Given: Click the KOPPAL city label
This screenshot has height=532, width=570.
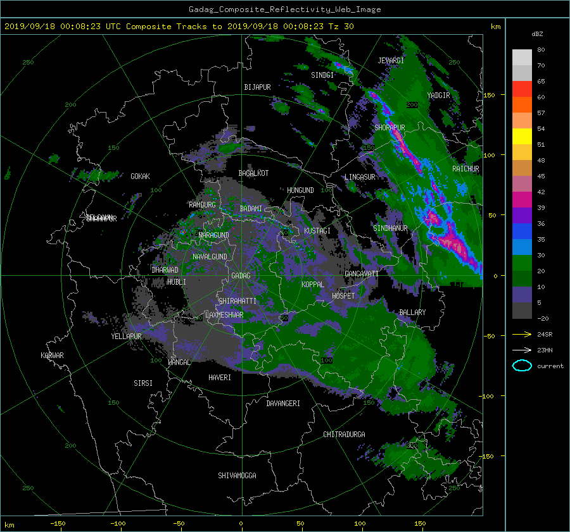Looking at the screenshot, I should coord(313,285).
